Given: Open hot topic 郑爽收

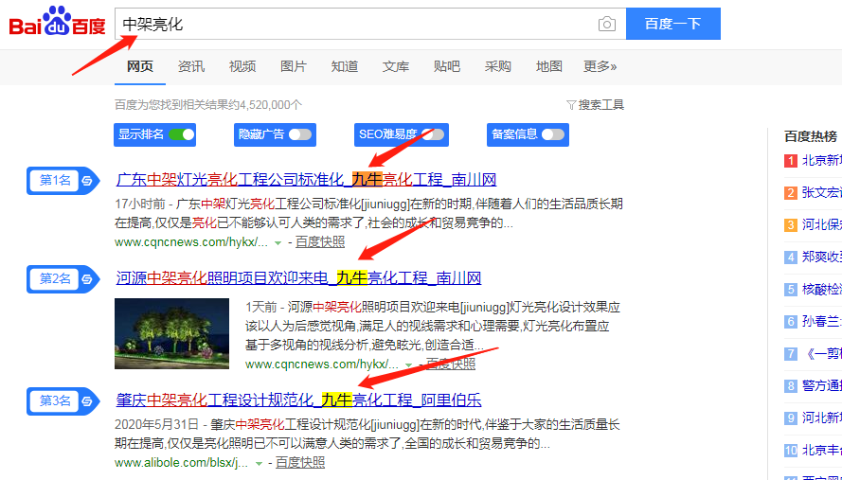Looking at the screenshot, I should [821, 258].
